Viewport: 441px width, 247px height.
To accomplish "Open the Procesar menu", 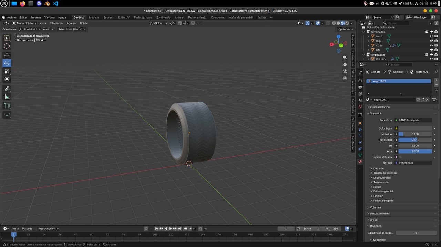I will 36,17.
